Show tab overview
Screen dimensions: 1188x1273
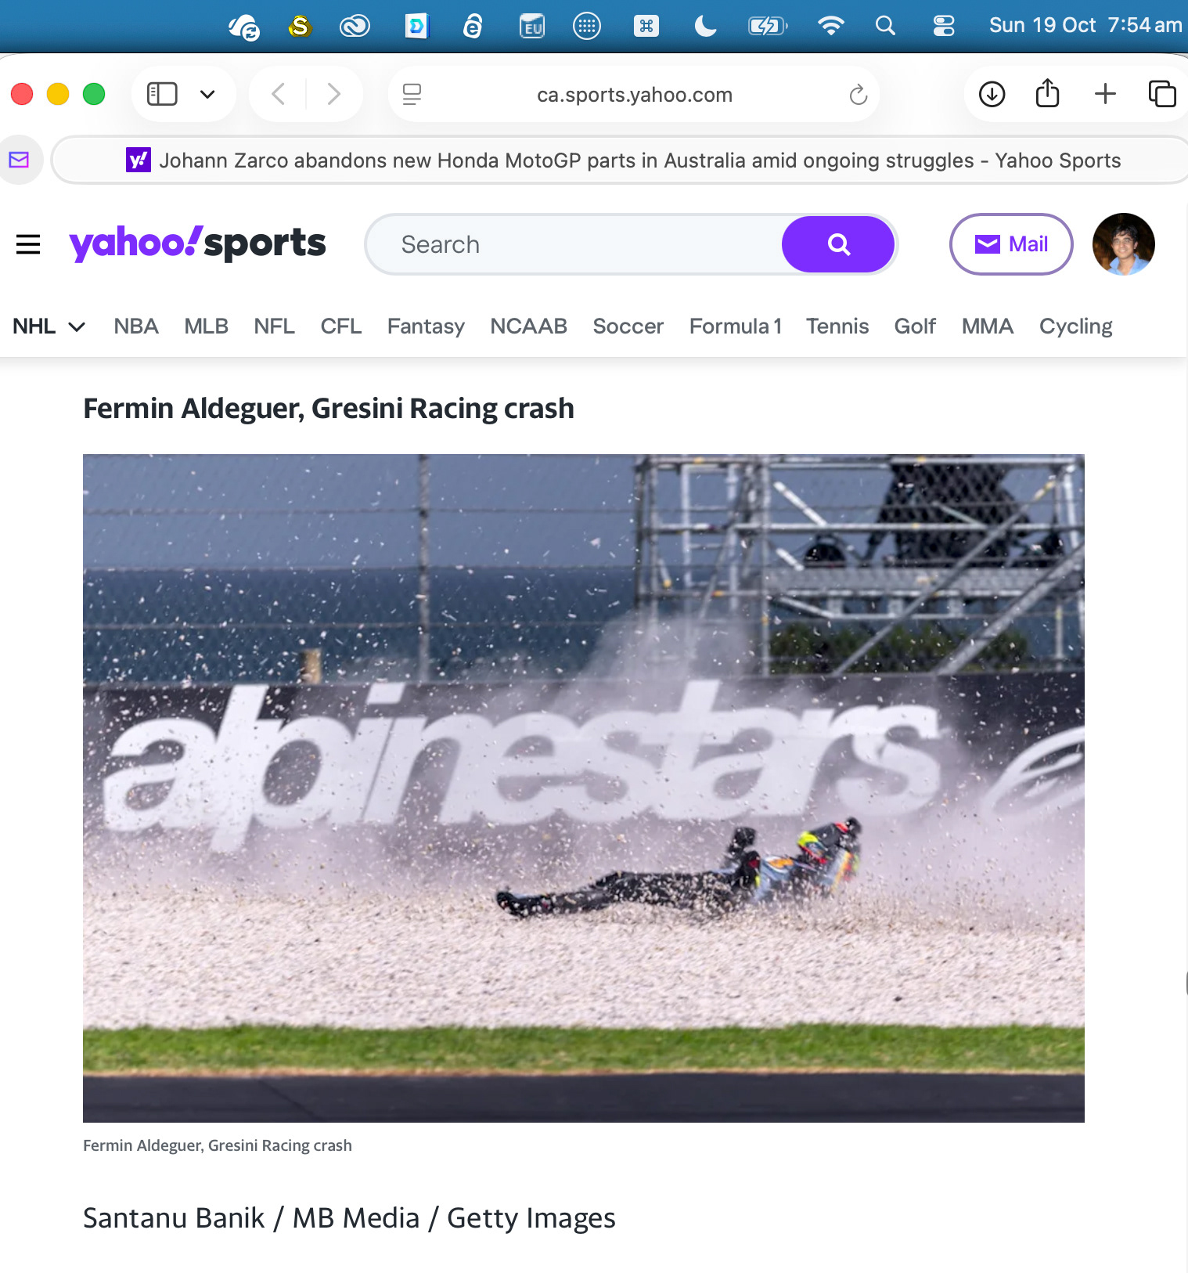(x=1162, y=94)
